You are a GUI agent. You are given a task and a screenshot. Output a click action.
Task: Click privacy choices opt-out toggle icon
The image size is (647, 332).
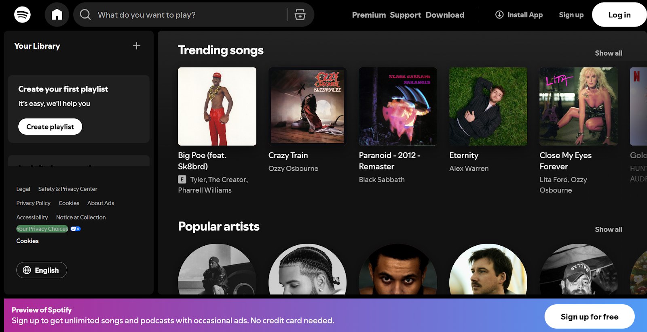76,229
